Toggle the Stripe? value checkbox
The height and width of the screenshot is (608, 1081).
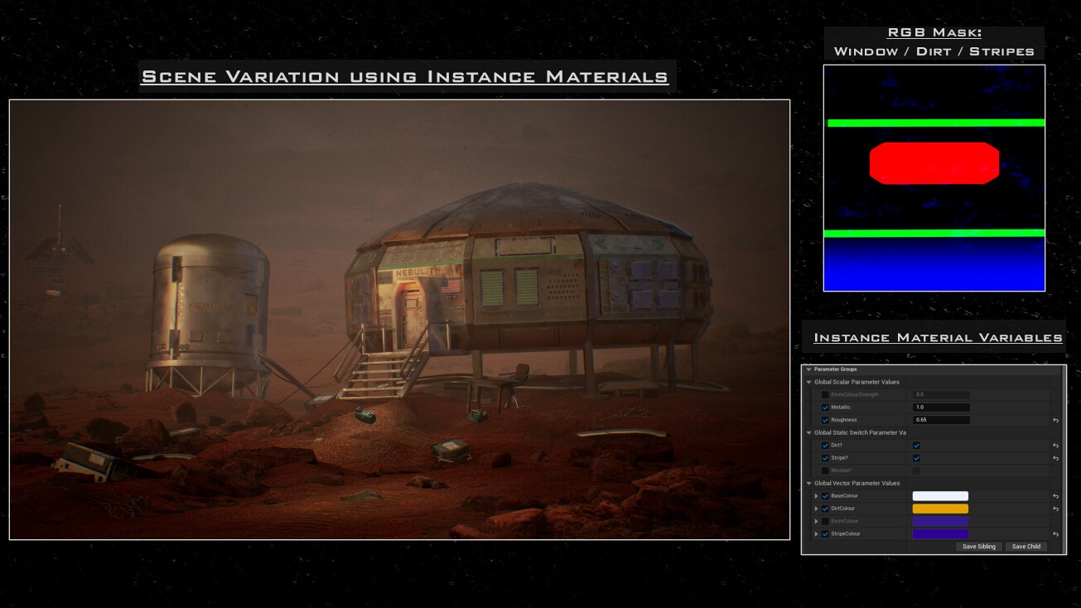pos(916,458)
